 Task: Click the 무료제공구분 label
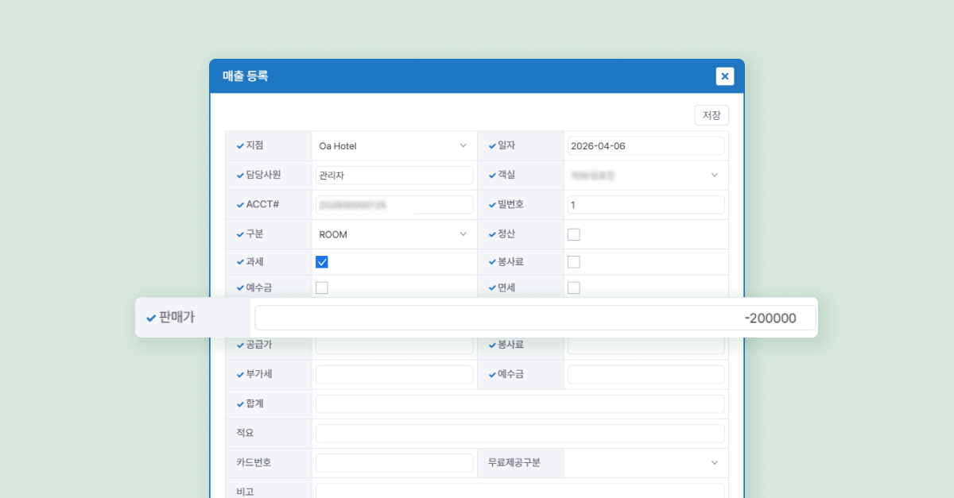[x=514, y=462]
